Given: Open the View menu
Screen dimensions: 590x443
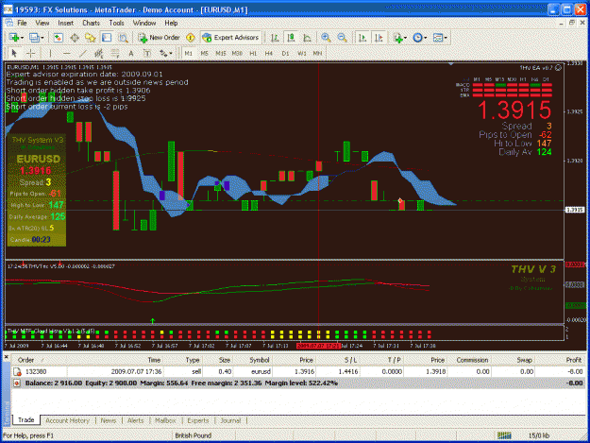Looking at the screenshot, I should (x=42, y=23).
